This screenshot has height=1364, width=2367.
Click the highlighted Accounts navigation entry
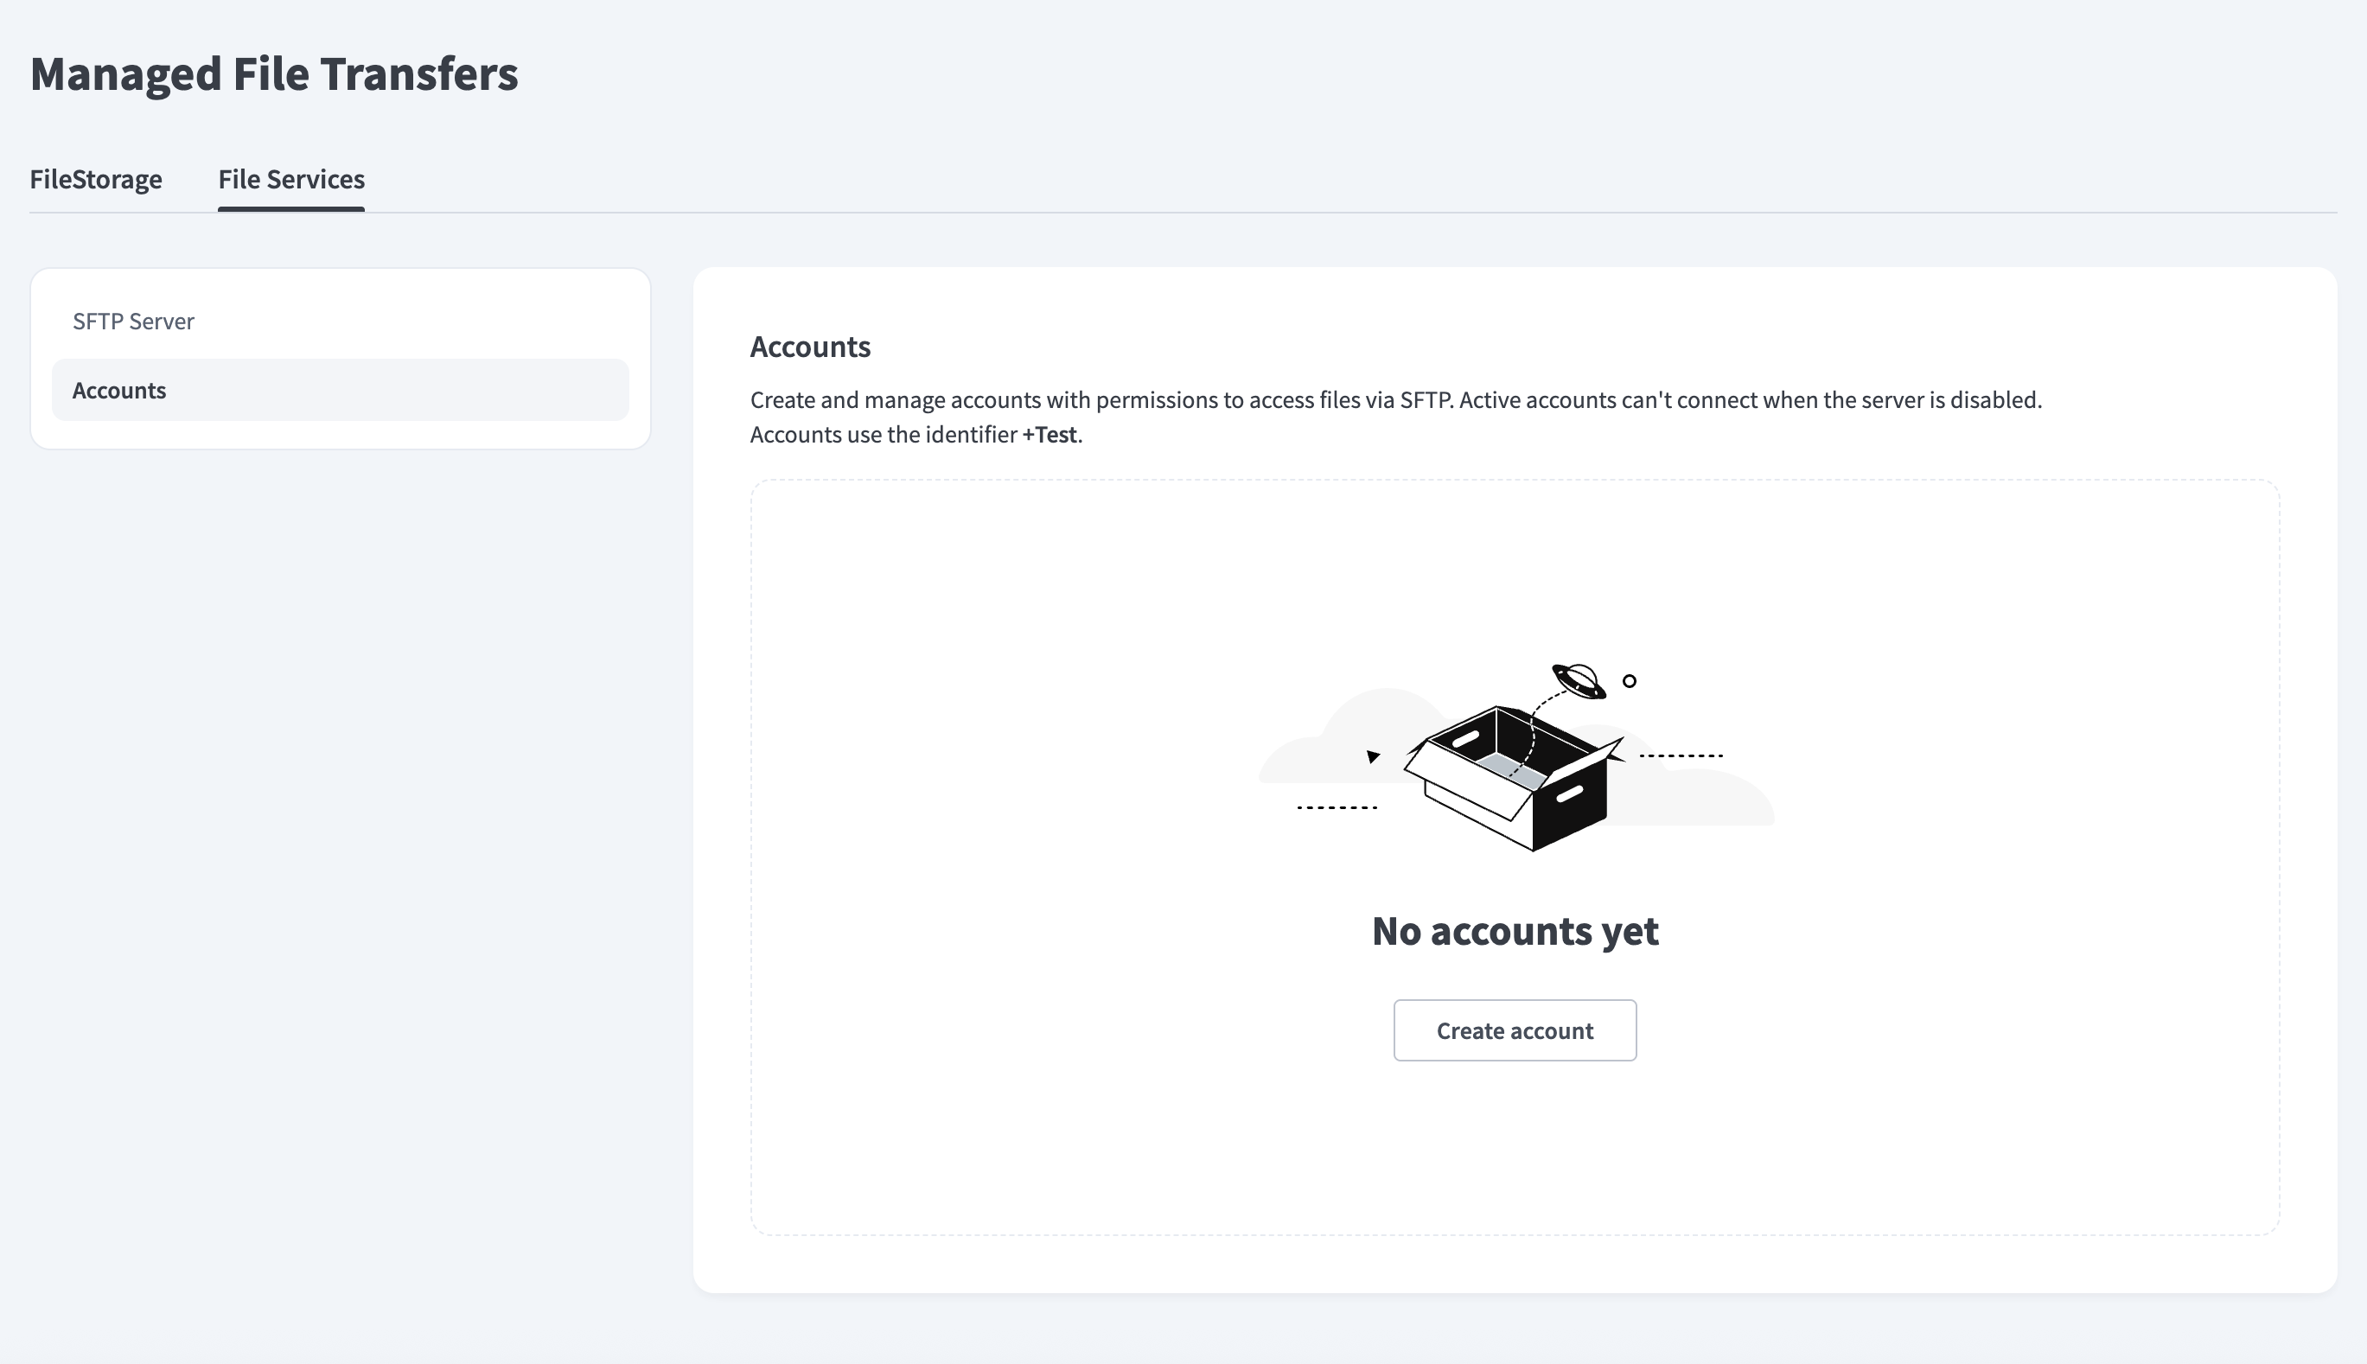tap(119, 390)
